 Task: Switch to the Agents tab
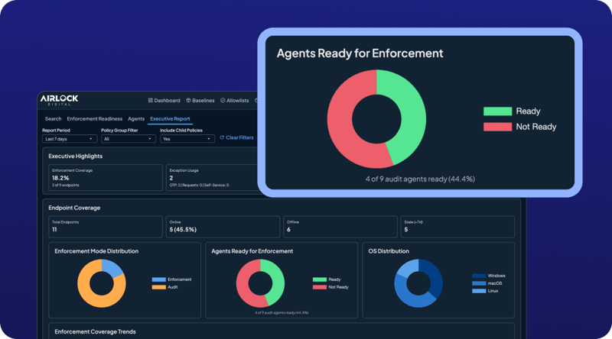136,119
